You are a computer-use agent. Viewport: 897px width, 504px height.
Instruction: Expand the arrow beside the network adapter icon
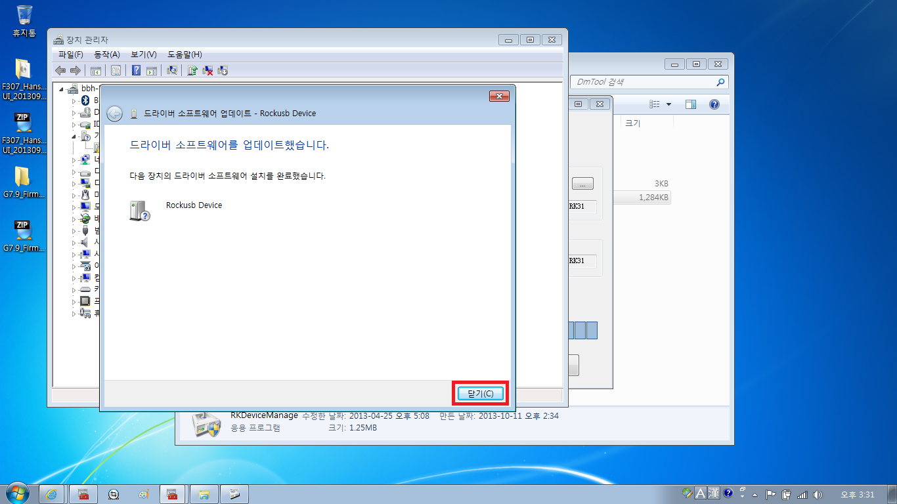coord(74,159)
